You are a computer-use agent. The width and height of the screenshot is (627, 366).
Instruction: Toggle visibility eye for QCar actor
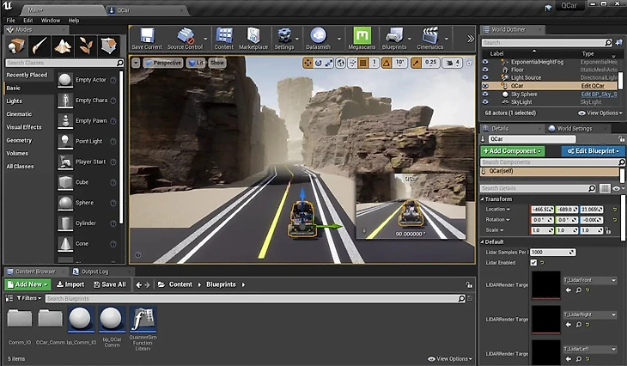pos(485,86)
